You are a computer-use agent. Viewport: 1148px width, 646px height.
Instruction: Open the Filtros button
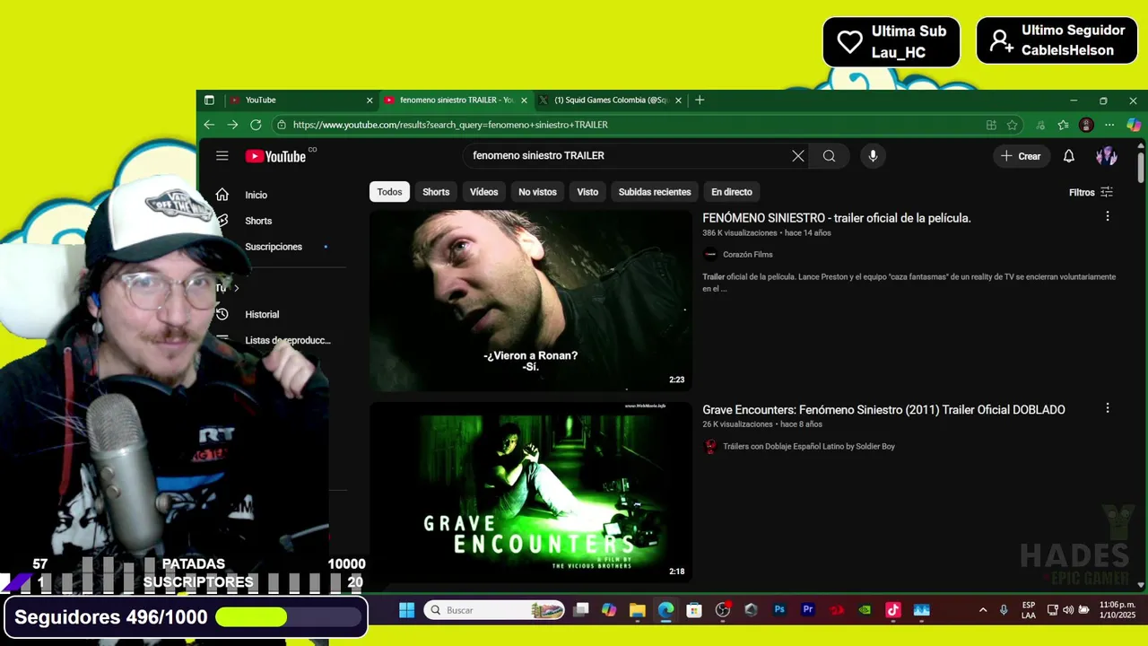[x=1091, y=192]
